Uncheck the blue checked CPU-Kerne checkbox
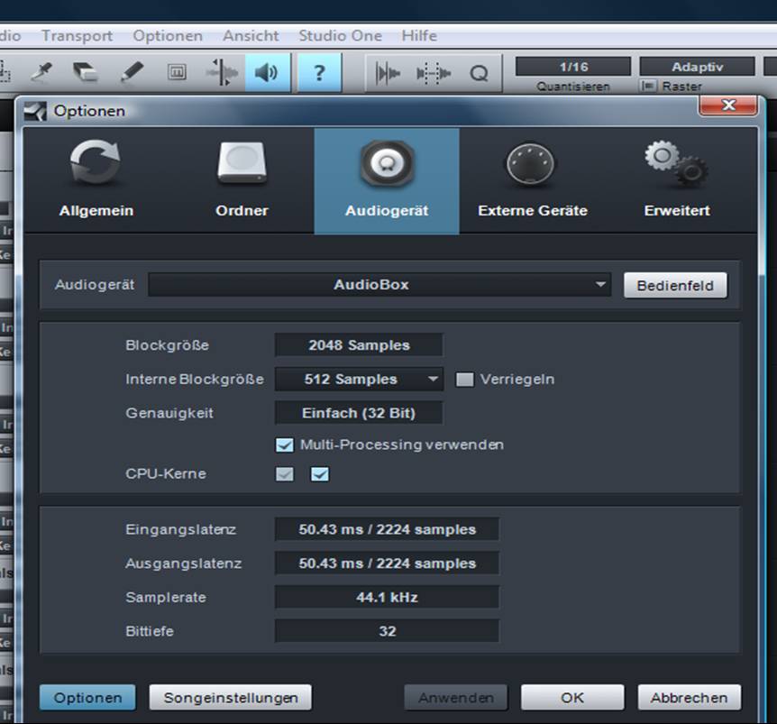This screenshot has width=777, height=724. pos(320,474)
